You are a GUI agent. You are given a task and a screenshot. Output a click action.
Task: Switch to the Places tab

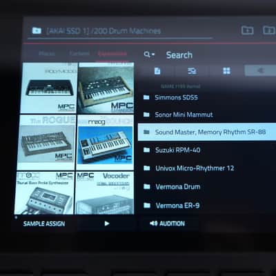click(47, 54)
